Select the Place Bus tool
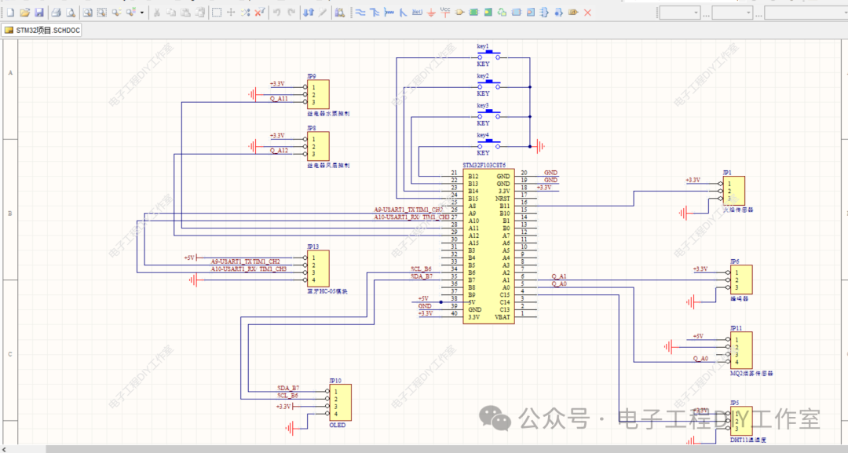The image size is (848, 453). (375, 13)
